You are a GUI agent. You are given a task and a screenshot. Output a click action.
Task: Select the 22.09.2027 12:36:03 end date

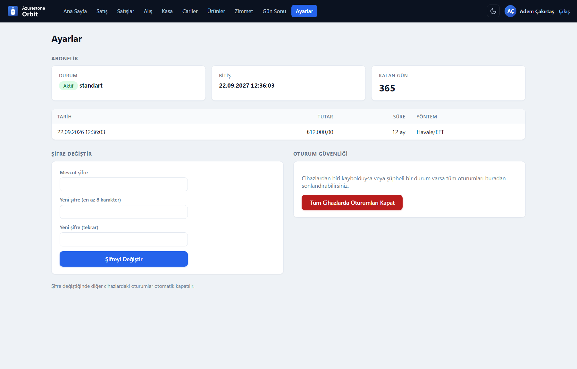247,86
